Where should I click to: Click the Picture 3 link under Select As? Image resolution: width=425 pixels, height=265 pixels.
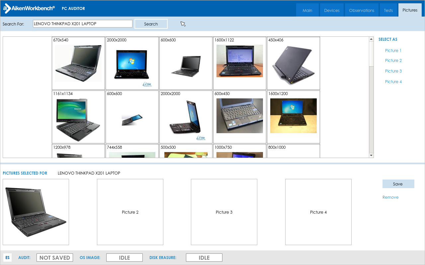click(393, 71)
